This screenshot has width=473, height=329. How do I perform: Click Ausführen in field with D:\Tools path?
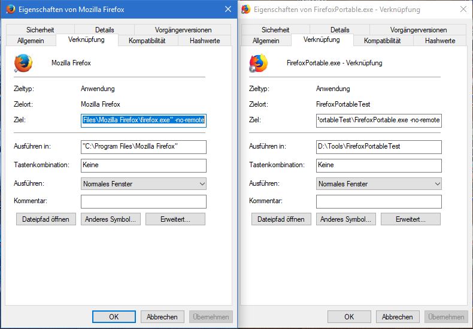point(379,147)
